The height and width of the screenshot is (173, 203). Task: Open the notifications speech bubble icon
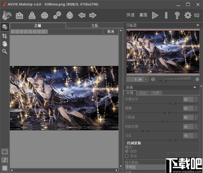pyautogui.click(x=197, y=15)
